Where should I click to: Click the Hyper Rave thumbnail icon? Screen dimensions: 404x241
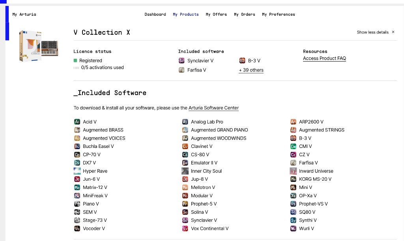[77, 171]
